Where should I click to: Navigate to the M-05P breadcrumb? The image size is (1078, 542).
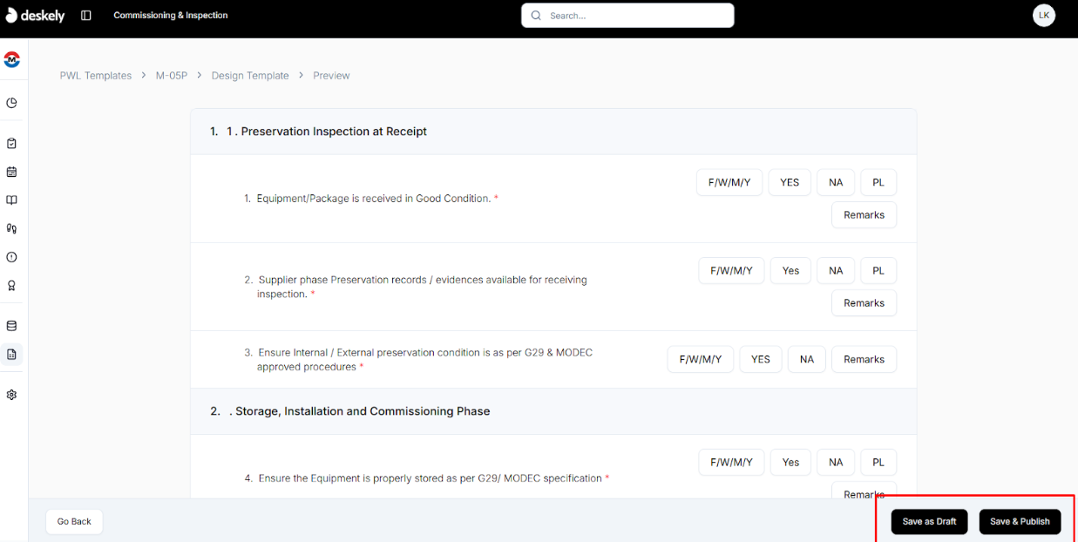[x=172, y=76]
